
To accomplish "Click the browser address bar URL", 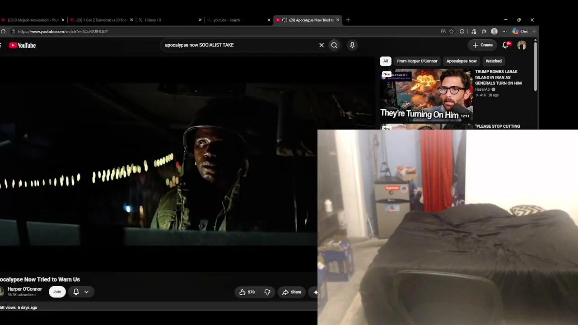I will pos(63,32).
